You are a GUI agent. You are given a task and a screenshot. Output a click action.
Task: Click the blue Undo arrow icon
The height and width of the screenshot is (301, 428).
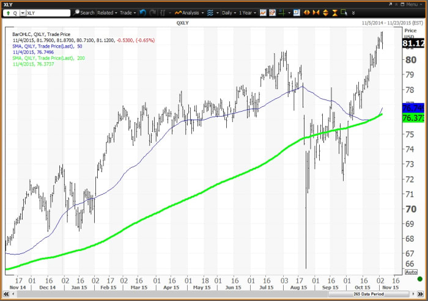(142, 13)
